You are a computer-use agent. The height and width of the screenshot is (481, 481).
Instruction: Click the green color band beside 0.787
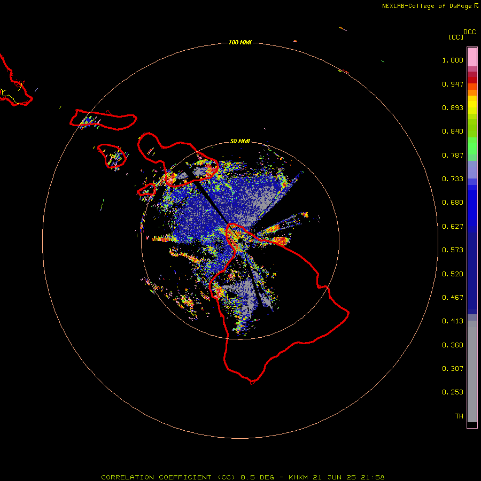point(472,150)
